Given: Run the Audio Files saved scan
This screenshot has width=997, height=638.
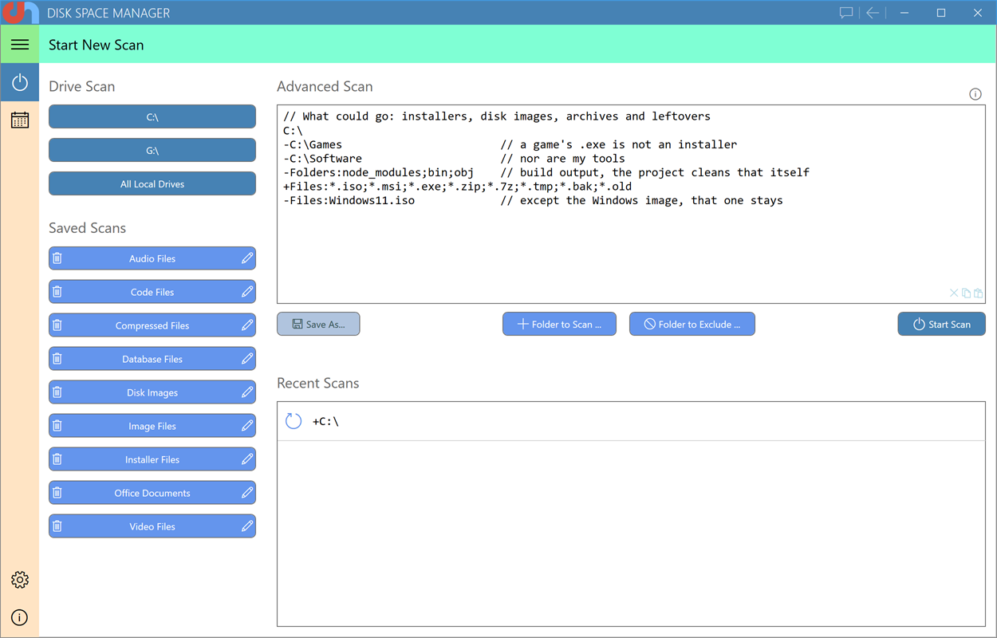Looking at the screenshot, I should click(152, 258).
